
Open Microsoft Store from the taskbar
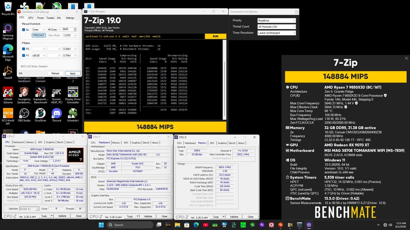(187, 225)
